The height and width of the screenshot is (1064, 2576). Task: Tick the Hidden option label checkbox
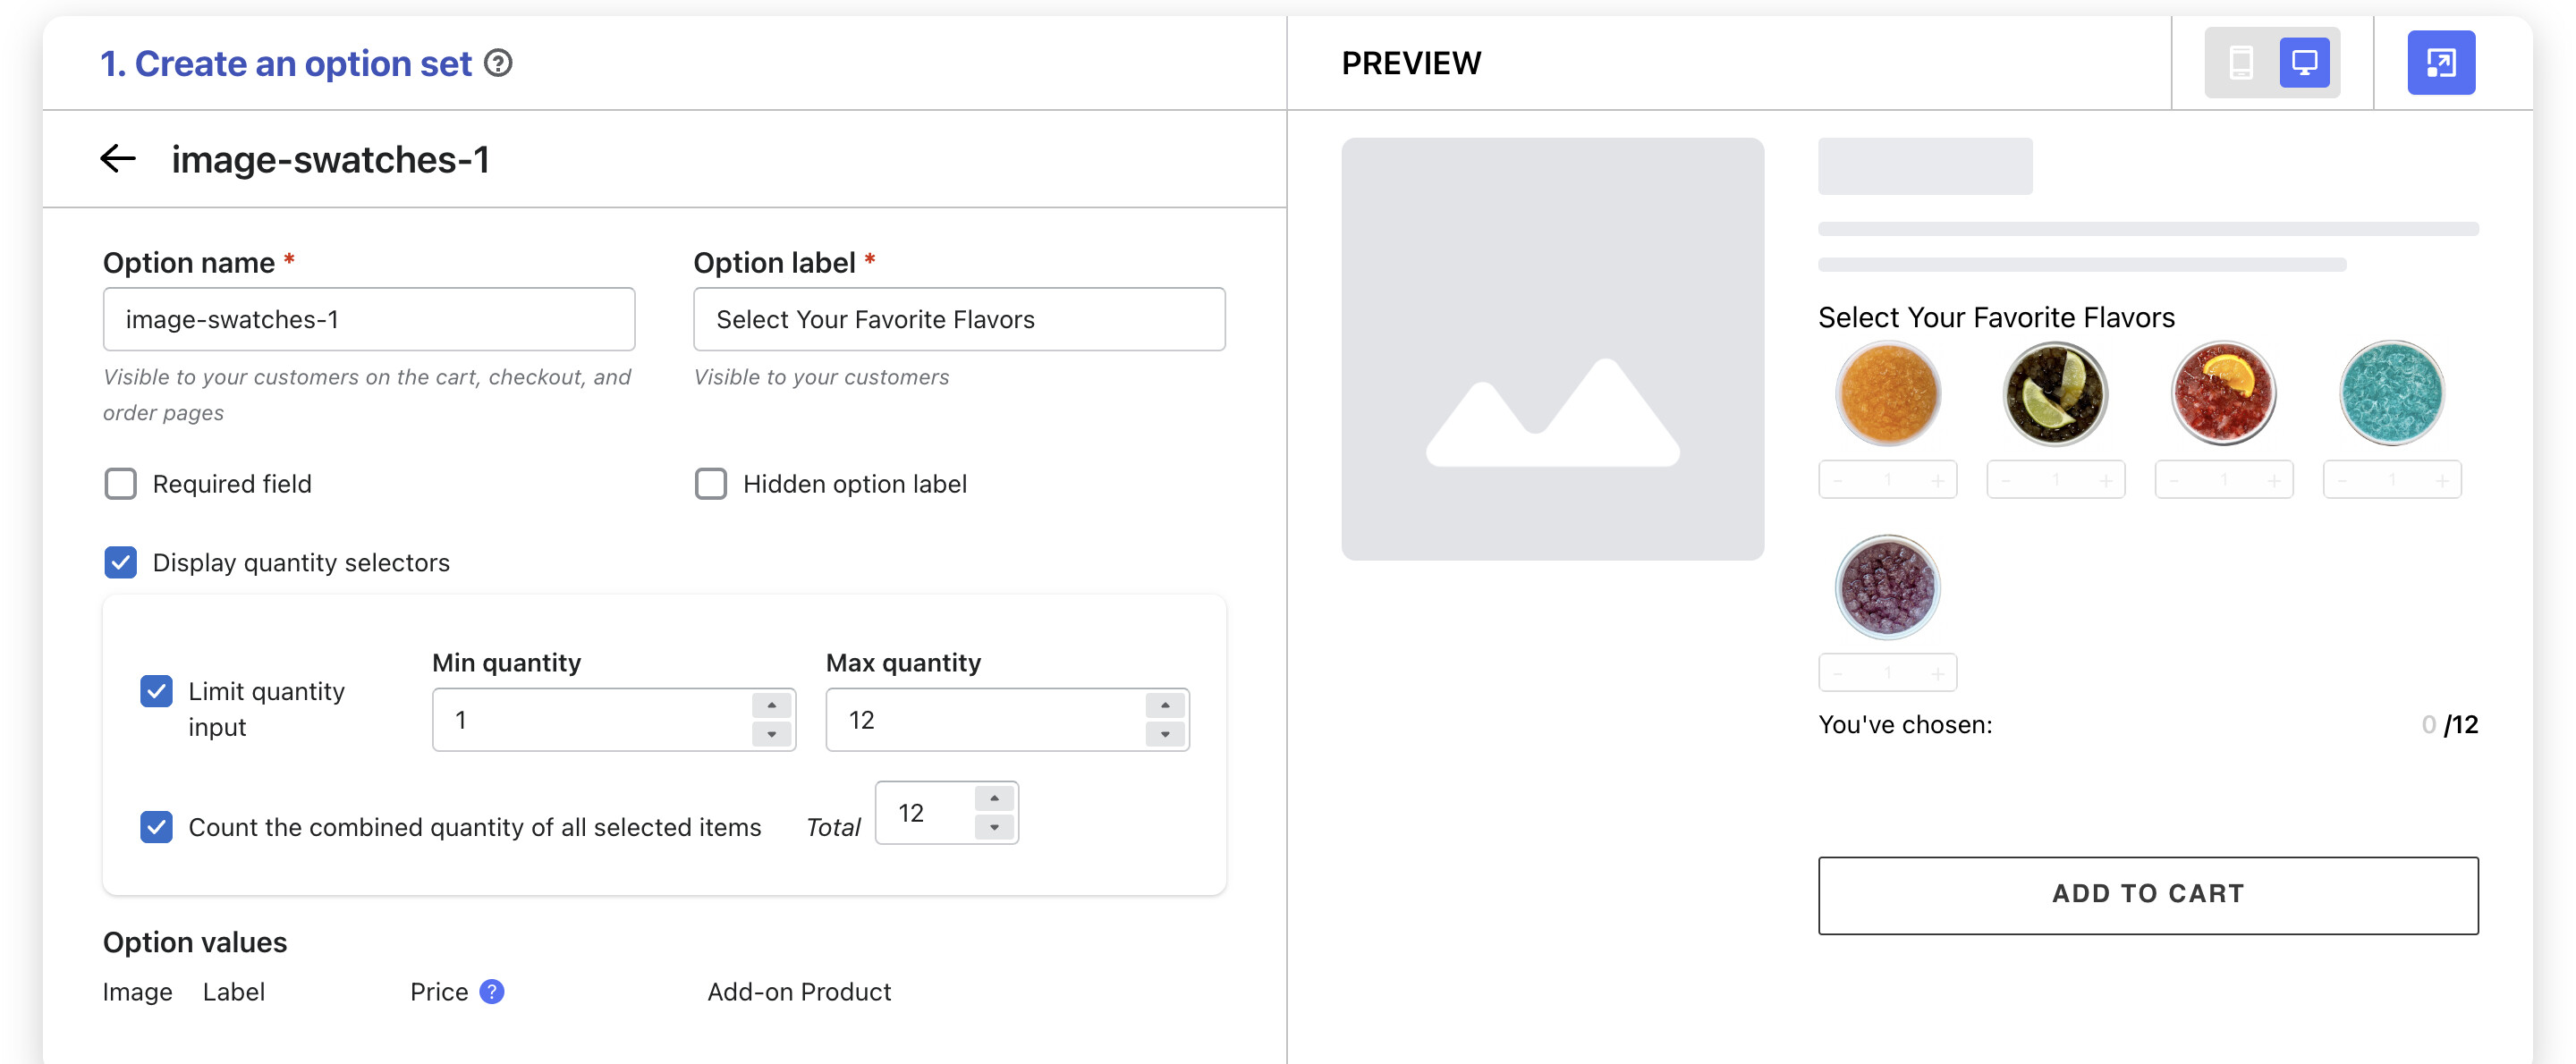(711, 484)
